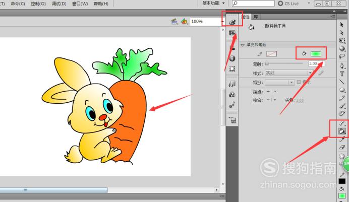This screenshot has height=202, width=349.
Task: Click the 尖角 miter value 3.00
Action: click(300, 100)
